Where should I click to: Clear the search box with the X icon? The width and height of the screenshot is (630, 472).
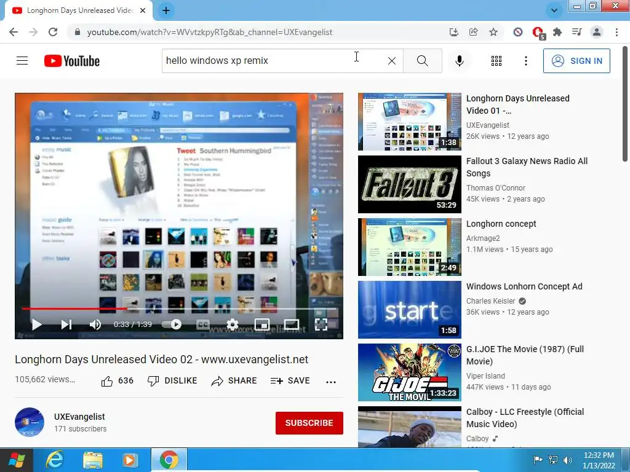click(x=392, y=61)
